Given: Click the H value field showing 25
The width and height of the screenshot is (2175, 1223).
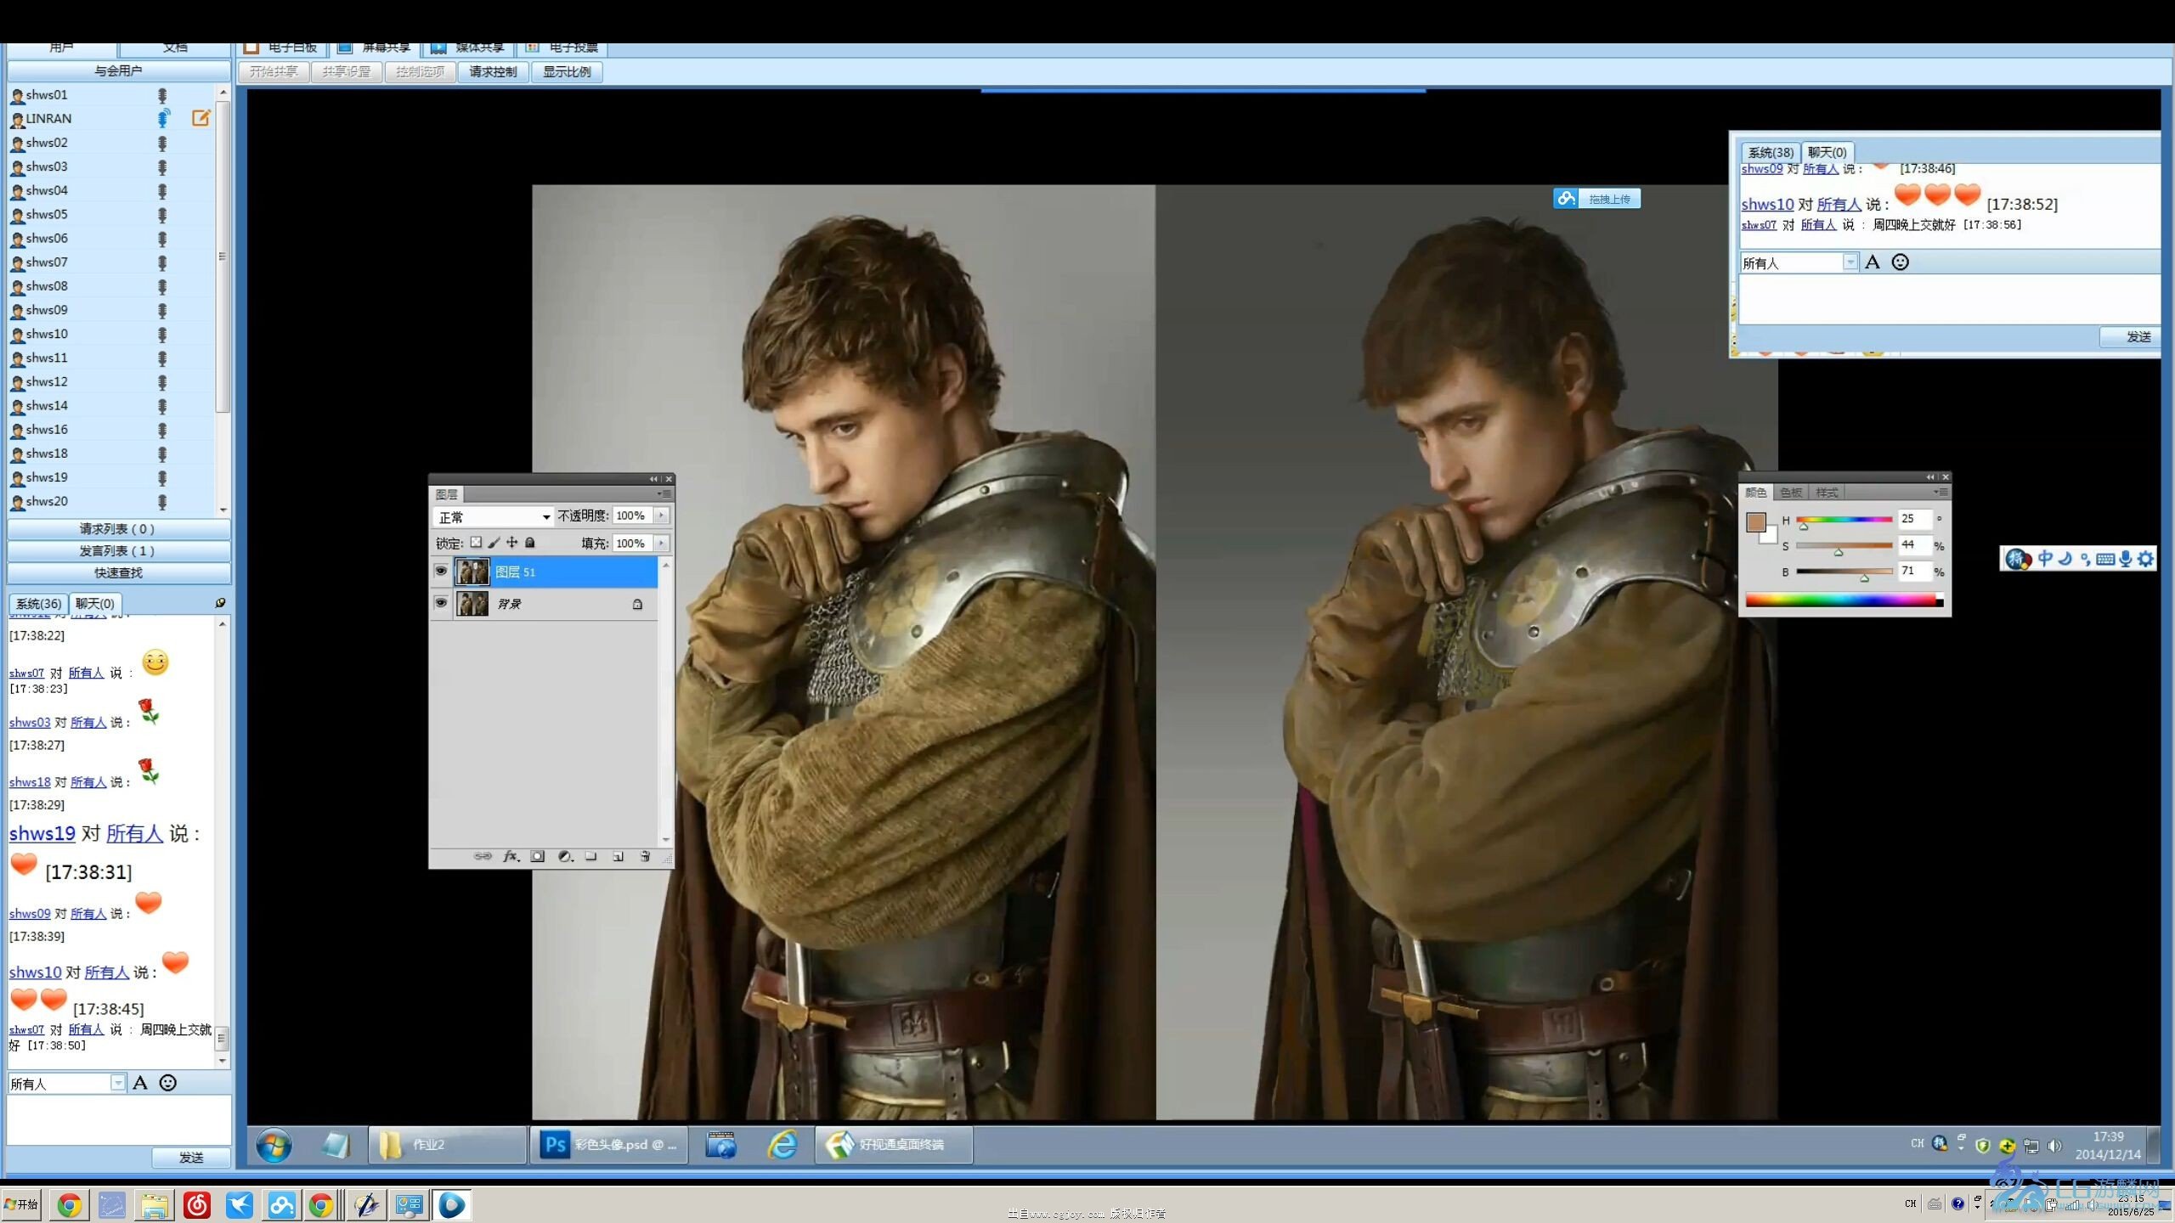Looking at the screenshot, I should click(1914, 519).
